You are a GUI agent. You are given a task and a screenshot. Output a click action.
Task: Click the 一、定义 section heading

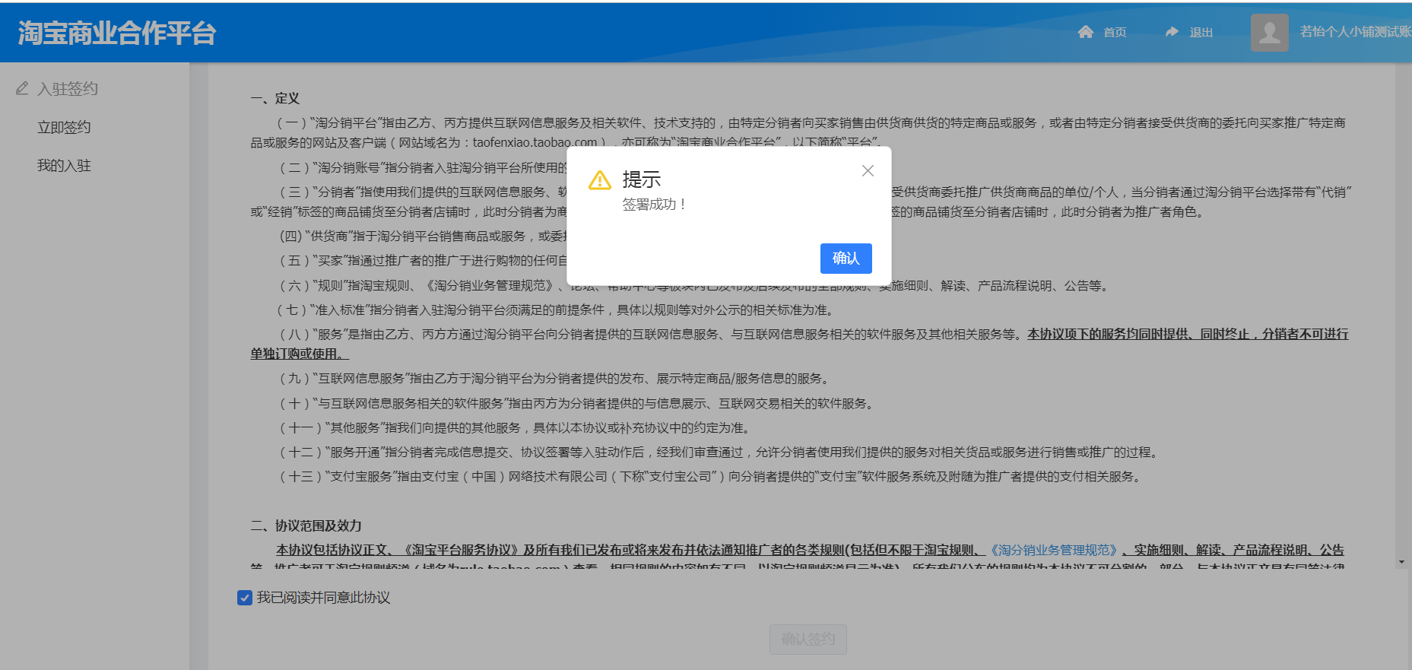click(x=275, y=98)
